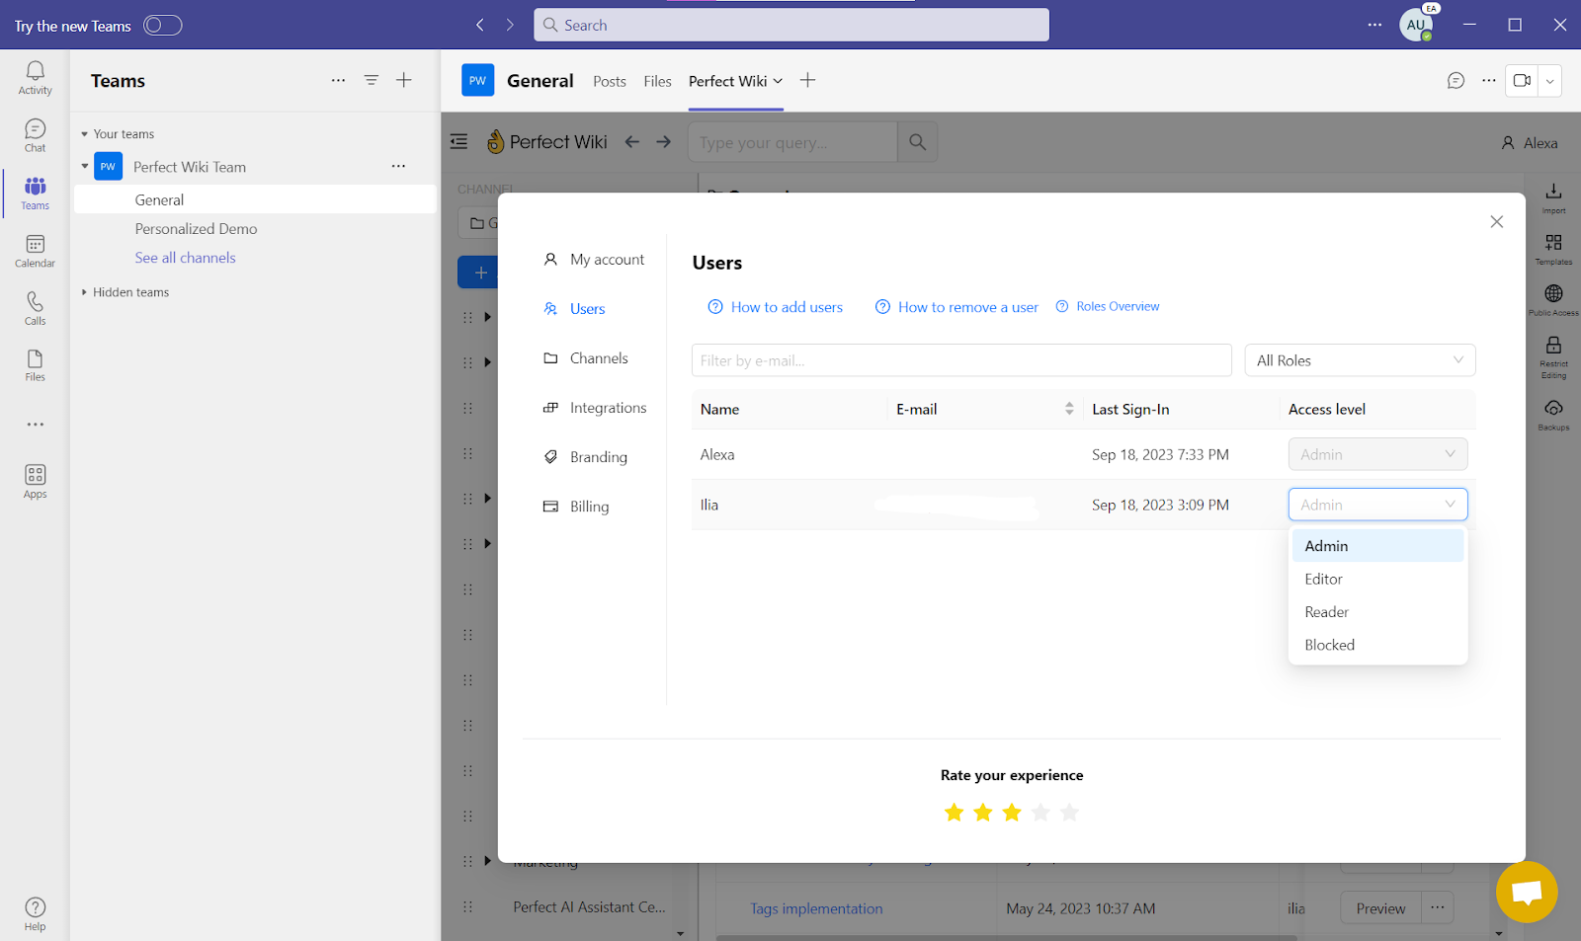This screenshot has height=941, width=1581.
Task: Open Alexa's access level dropdown
Action: (1377, 454)
